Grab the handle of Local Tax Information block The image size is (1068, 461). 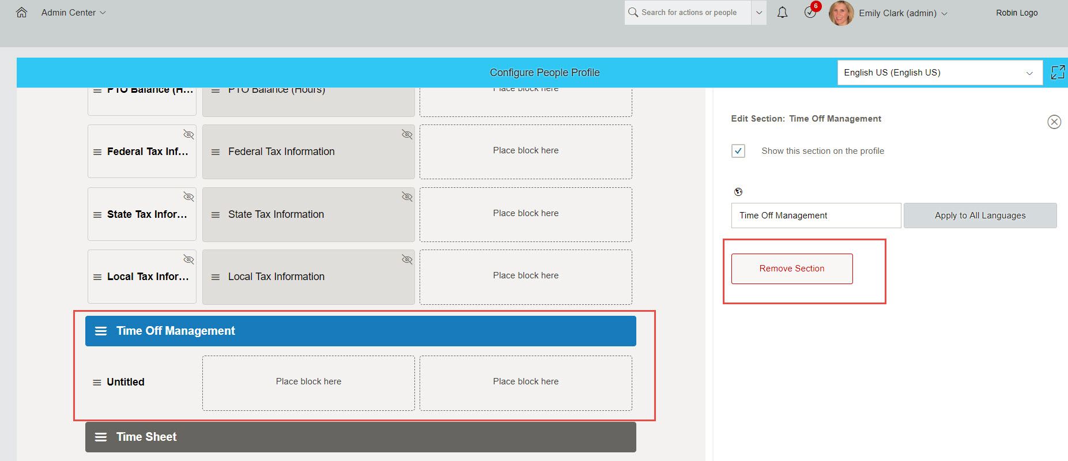(x=216, y=277)
